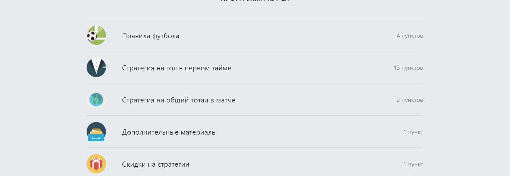The height and width of the screenshot is (176, 510).
Task: Click the suit and tie icon
Action: [96, 67]
